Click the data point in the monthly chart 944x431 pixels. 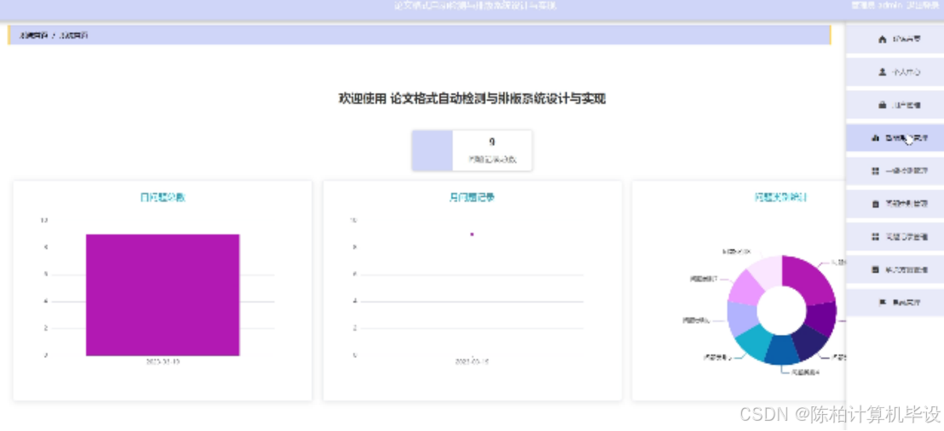point(472,234)
